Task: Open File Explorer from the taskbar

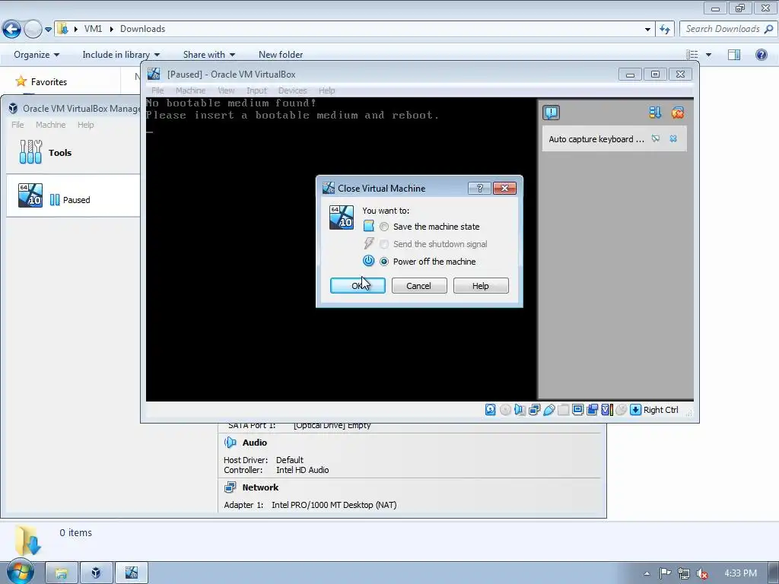Action: coord(61,573)
